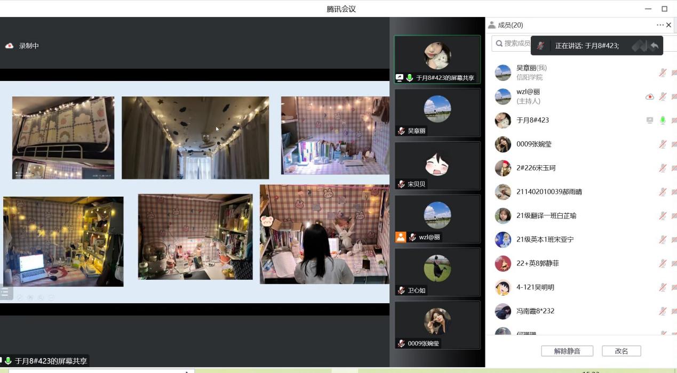Open the members panel three-dot menu
Screen dimensions: 677x373
click(660, 25)
